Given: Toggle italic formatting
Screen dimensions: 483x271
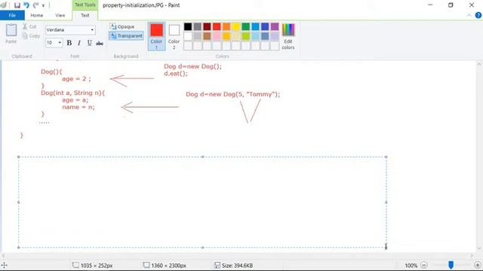Looking at the screenshot, I should pyautogui.click(x=79, y=43).
